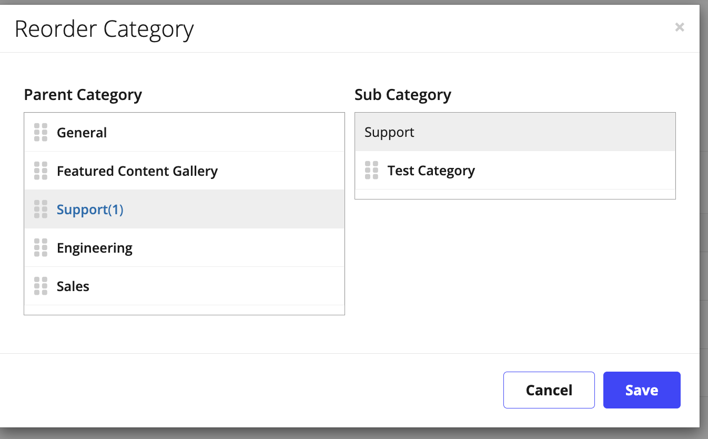Click the drag handle beside Test Category
The image size is (708, 439).
[371, 171]
